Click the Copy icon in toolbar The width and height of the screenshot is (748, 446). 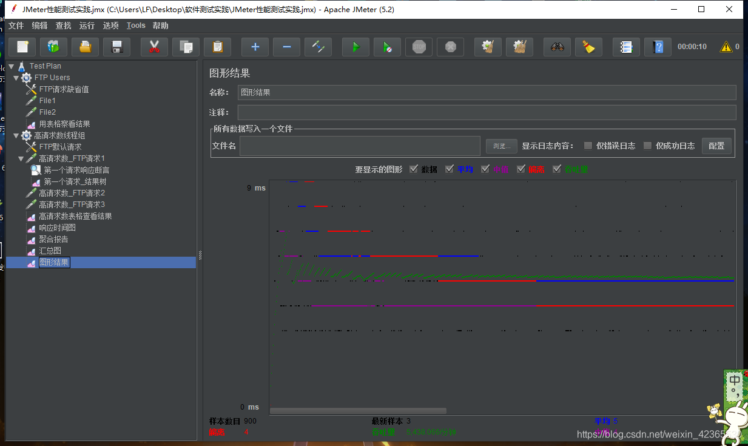[186, 47]
